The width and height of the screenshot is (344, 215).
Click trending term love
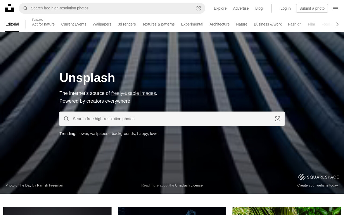[154, 134]
